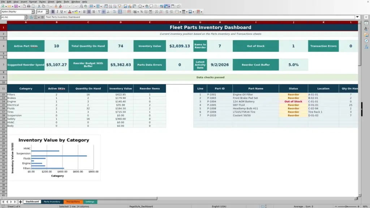This screenshot has height=208, width=370.
Task: Click the Cut scissors icon
Action: (x=39, y=6)
